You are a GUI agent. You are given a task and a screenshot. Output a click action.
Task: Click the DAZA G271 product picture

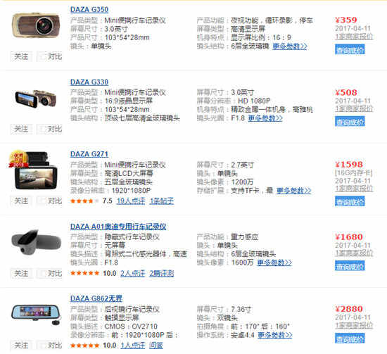pos(33,170)
